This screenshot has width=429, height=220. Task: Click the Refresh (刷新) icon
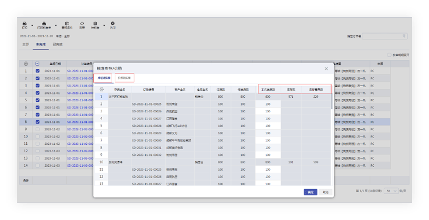tap(82, 24)
